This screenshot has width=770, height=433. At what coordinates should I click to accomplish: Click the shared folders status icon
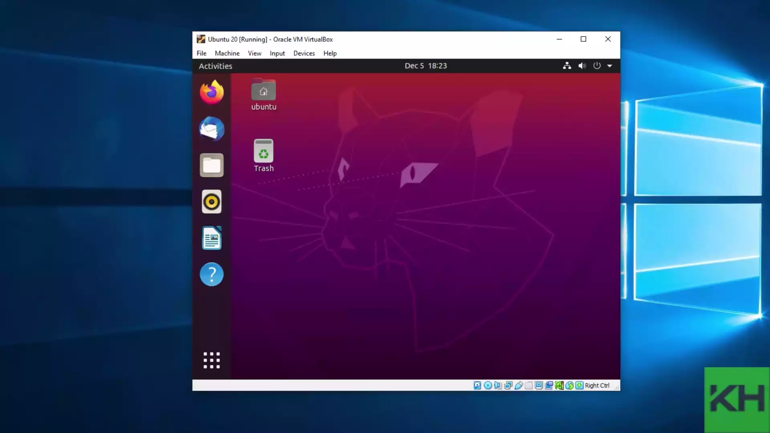tap(529, 385)
